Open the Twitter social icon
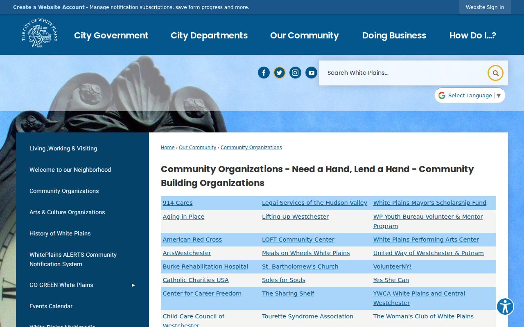Image resolution: width=524 pixels, height=327 pixels. click(280, 73)
